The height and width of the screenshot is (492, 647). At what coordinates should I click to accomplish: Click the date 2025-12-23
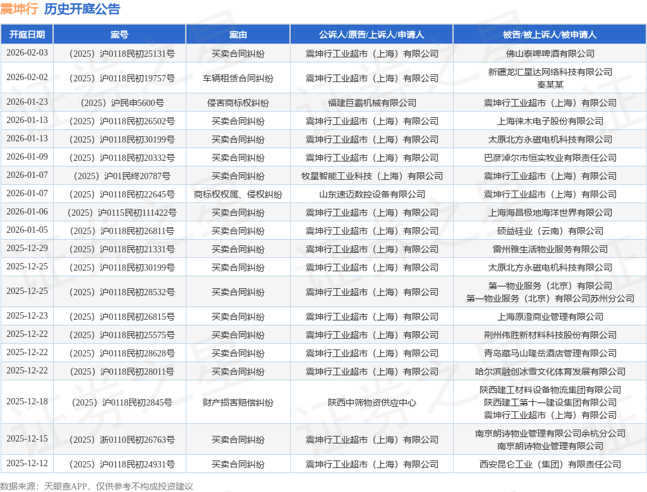[27, 315]
